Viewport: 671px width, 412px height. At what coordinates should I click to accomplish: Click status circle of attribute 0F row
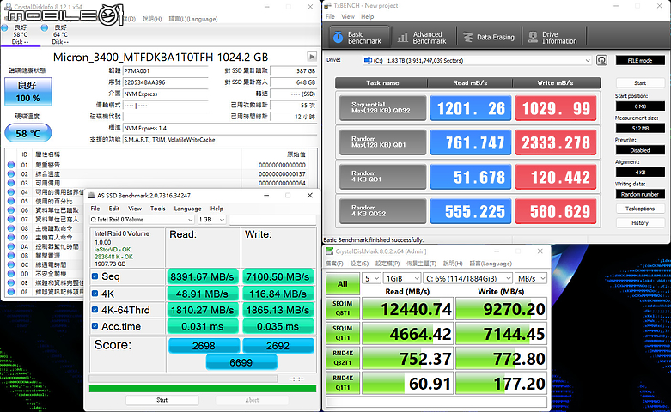pyautogui.click(x=11, y=292)
